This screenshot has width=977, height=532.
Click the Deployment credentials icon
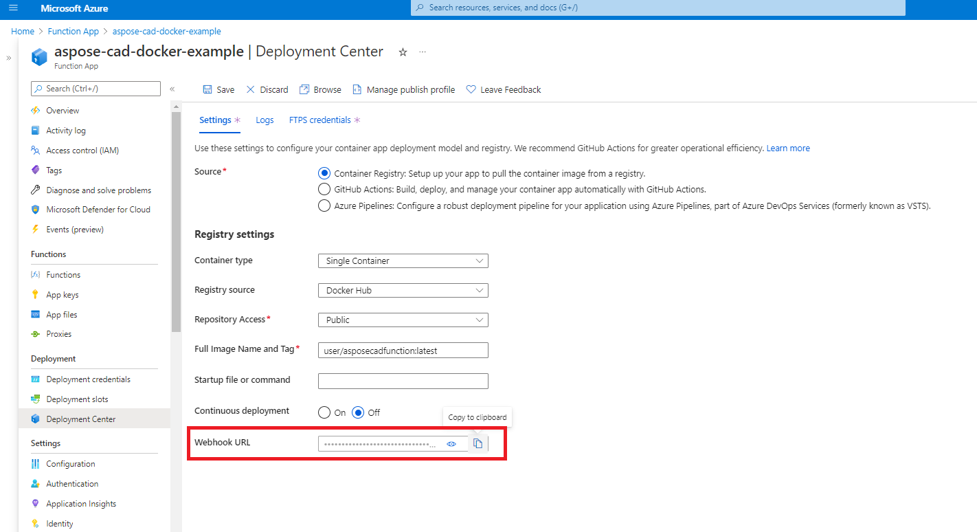(x=36, y=379)
